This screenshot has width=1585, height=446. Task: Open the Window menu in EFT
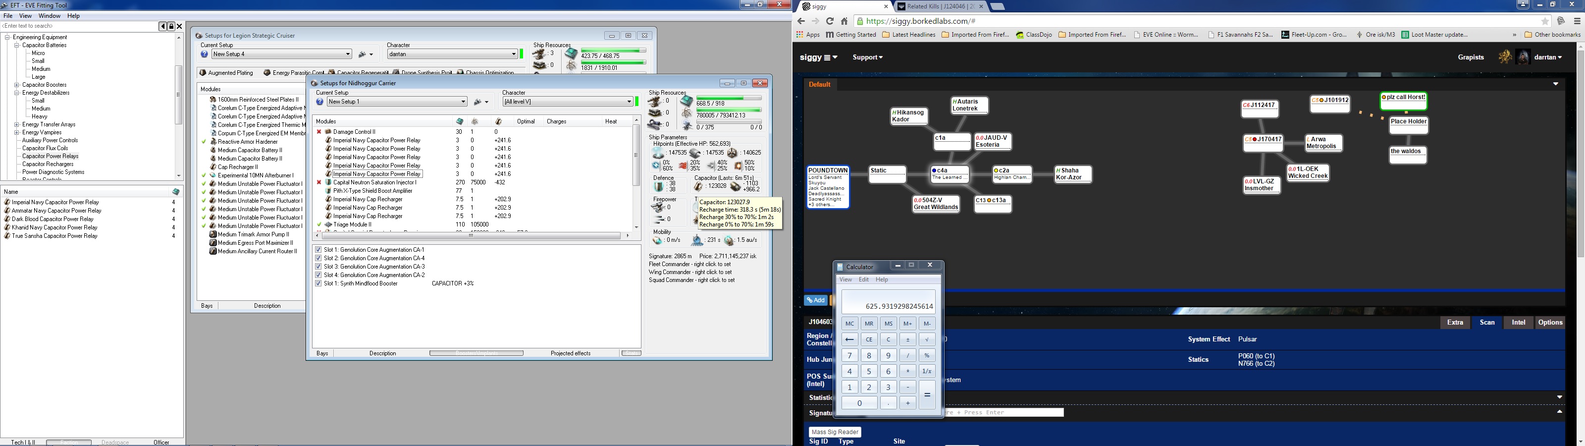pyautogui.click(x=49, y=16)
